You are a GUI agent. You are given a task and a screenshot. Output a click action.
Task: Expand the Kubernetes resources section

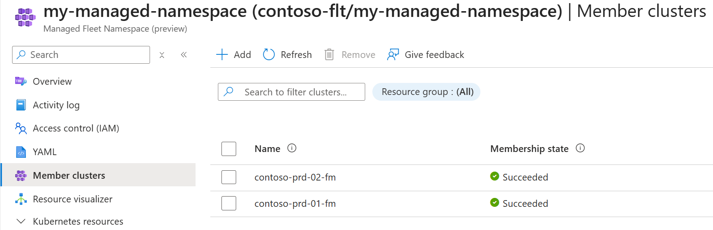(21, 222)
